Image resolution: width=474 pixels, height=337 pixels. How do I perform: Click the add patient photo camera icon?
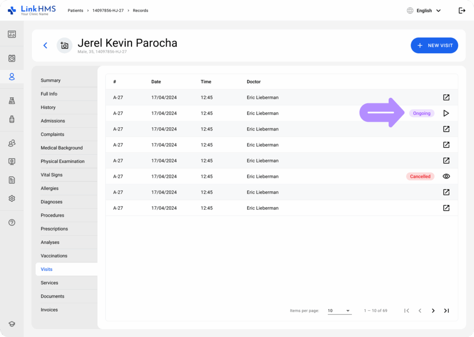pyautogui.click(x=64, y=45)
